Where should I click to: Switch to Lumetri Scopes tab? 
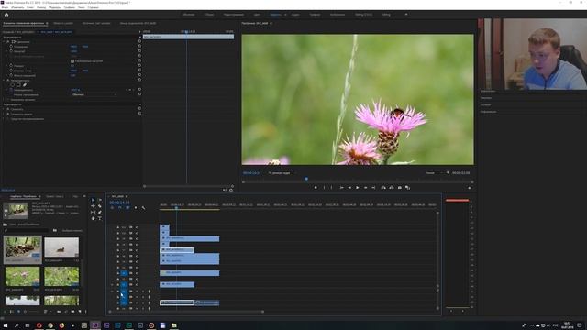coord(63,23)
